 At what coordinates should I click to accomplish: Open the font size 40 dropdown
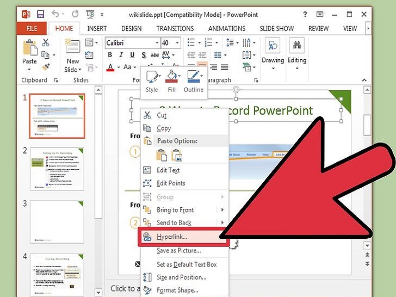(177, 42)
